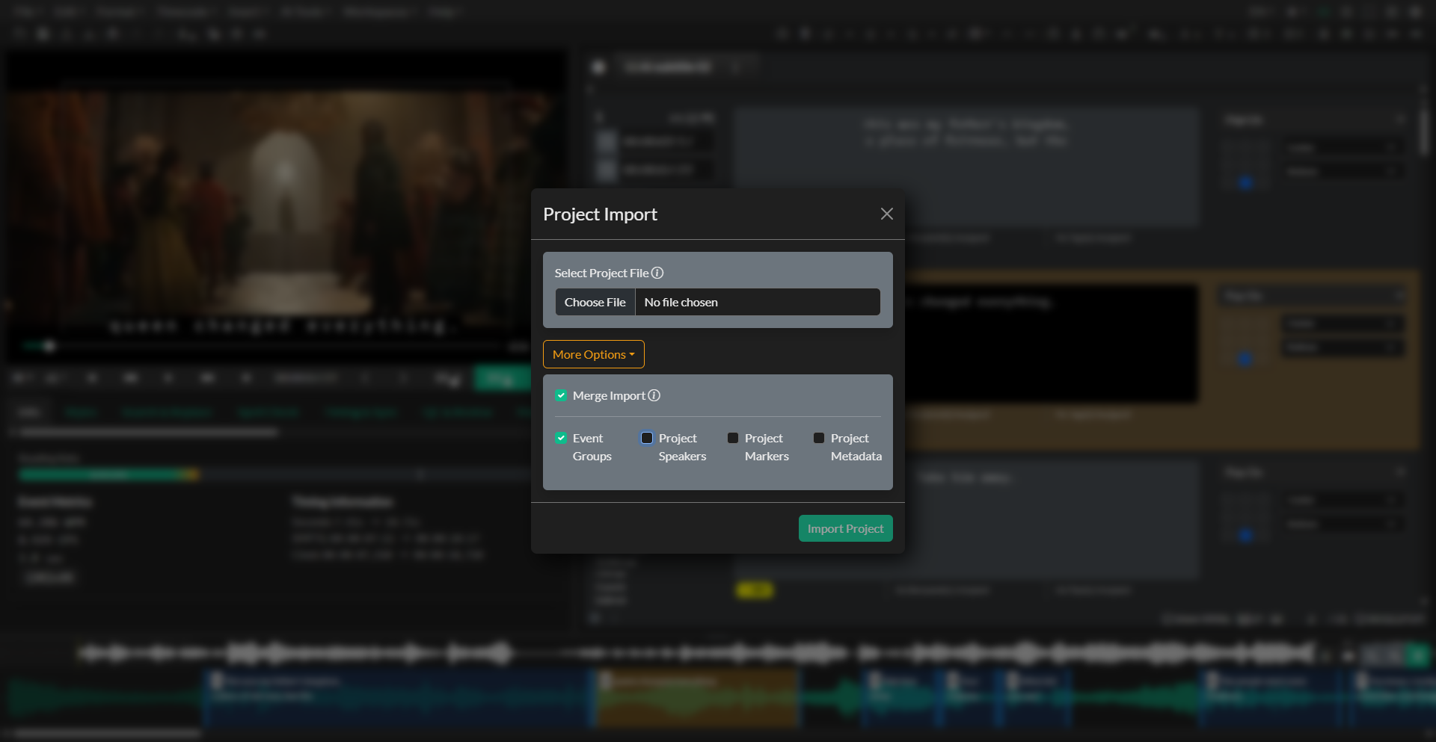Click the yellow highlighted word in the transcript
This screenshot has width=1436, height=742.
pyautogui.click(x=755, y=590)
